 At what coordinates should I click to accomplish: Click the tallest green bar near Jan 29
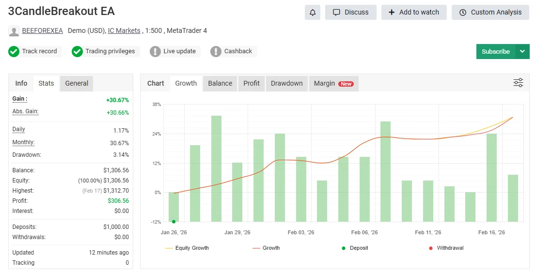[216, 168]
